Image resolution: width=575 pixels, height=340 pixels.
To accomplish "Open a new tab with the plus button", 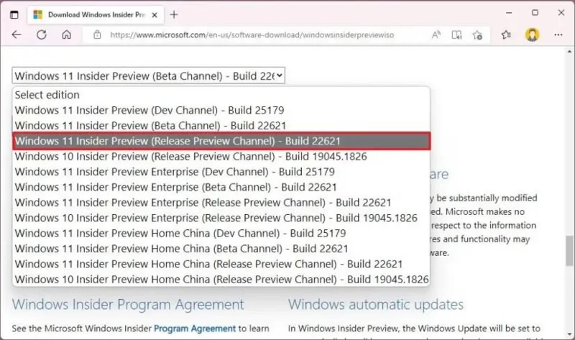I will pyautogui.click(x=174, y=14).
